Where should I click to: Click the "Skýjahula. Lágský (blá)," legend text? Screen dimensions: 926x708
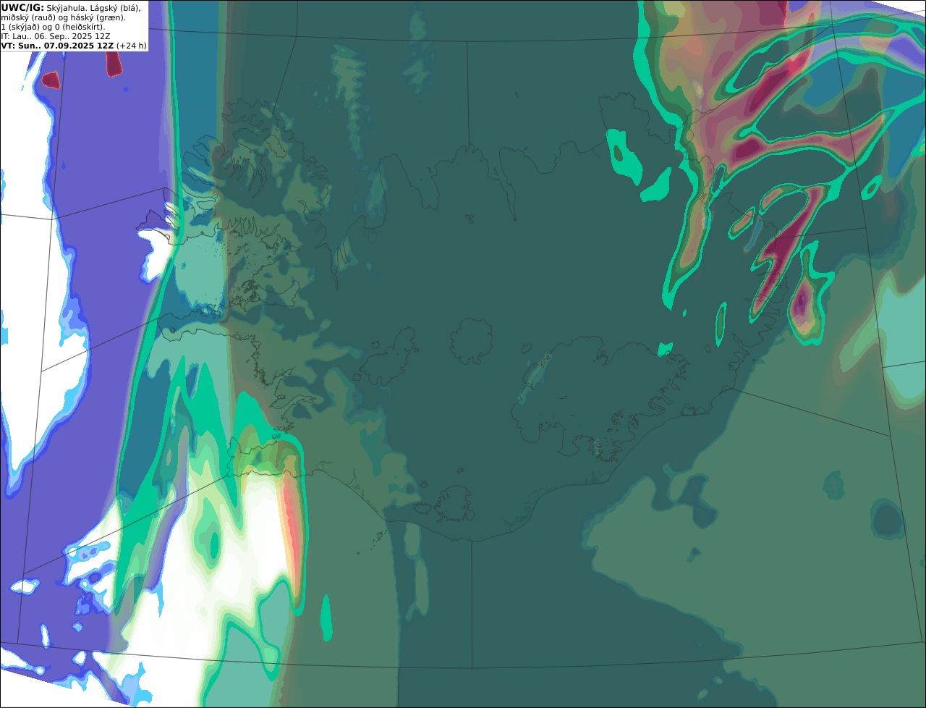tap(94, 7)
